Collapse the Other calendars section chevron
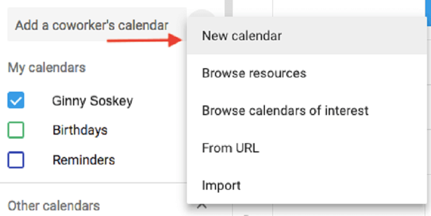Screen dimensions: 431x216 pyautogui.click(x=202, y=206)
